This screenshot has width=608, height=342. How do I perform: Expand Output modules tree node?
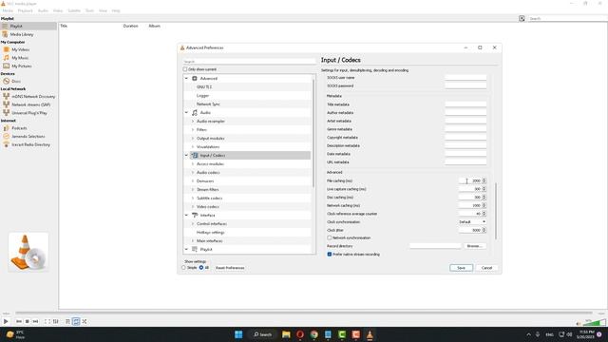[x=193, y=139]
